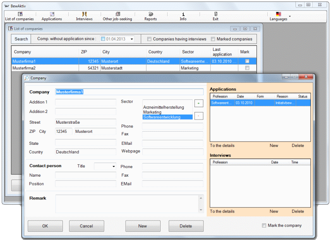The image size is (331, 240).
Task: Toggle Marked companies checkbox
Action: click(213, 39)
